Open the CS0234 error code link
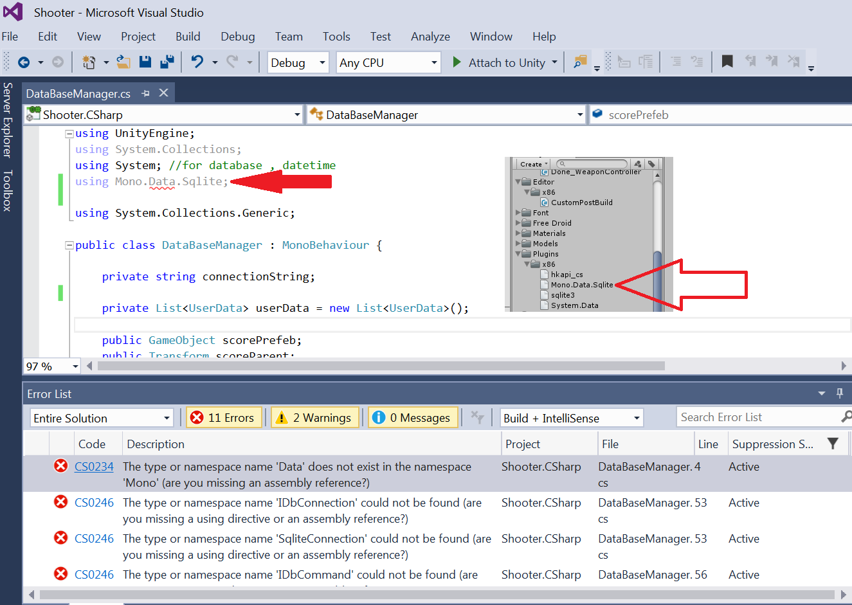The width and height of the screenshot is (852, 605). tap(94, 467)
